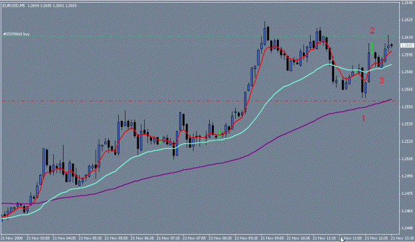Click the 1.2460 price axis label
This screenshot has width=415, height=242.
[x=407, y=211]
